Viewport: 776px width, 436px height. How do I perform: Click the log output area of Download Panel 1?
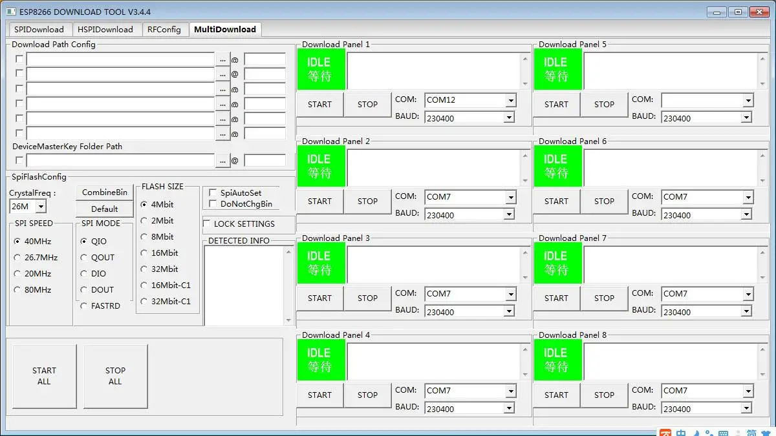pos(433,70)
